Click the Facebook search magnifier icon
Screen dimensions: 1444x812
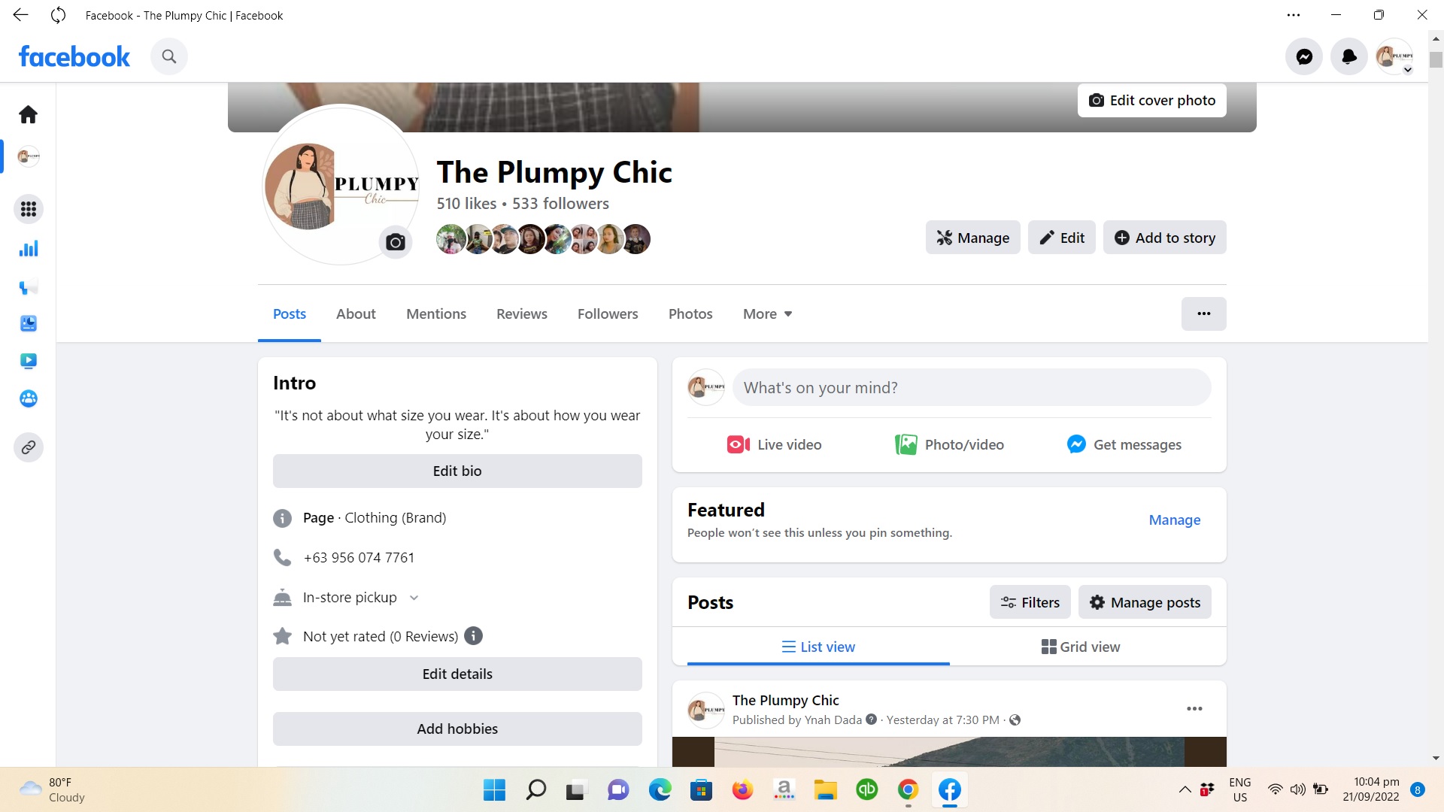pos(169,56)
